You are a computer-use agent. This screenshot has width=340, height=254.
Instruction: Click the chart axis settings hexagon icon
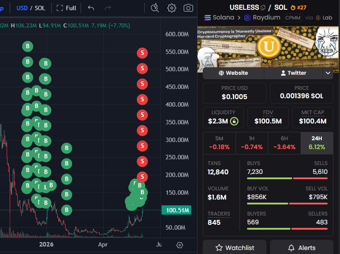[x=180, y=245]
